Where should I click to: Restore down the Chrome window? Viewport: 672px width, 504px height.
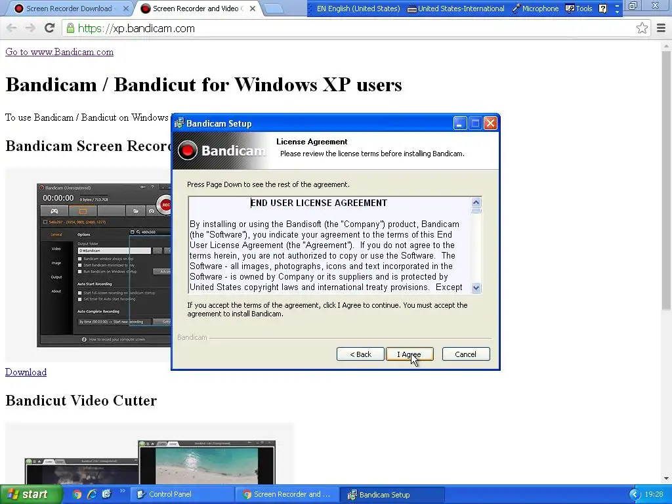[x=633, y=5]
